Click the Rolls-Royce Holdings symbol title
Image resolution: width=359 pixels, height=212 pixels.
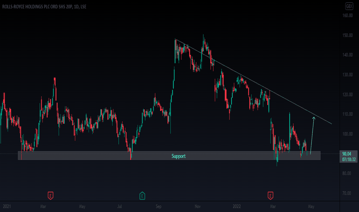point(44,7)
